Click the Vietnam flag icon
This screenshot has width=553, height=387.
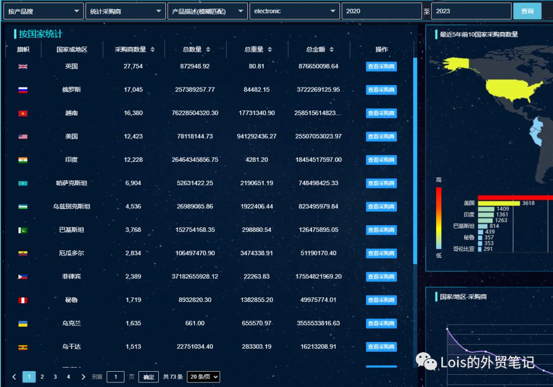click(x=23, y=113)
